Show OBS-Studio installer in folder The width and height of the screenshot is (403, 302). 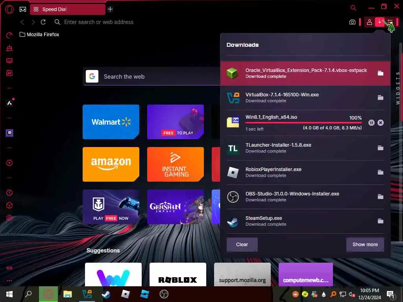381,197
